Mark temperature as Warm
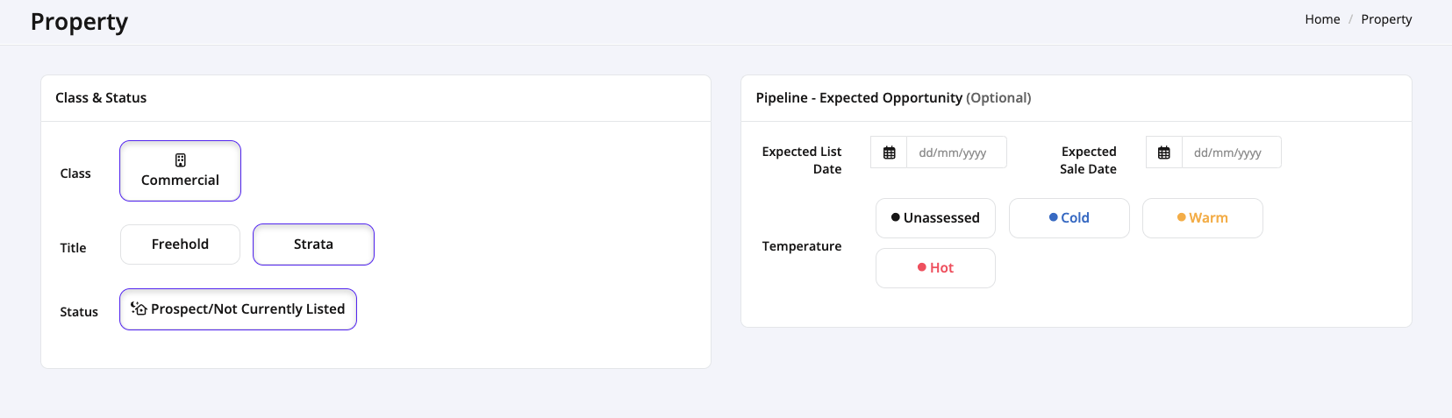 1202,218
